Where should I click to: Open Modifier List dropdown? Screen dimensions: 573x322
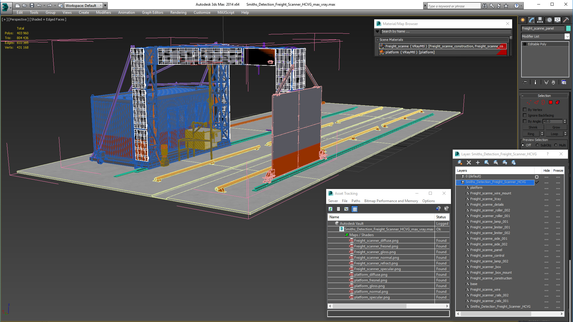[x=567, y=36]
